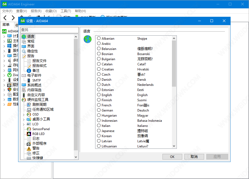Expand the 桌面小工具 tree node
Screen dimensions: 249x179
point(24,119)
